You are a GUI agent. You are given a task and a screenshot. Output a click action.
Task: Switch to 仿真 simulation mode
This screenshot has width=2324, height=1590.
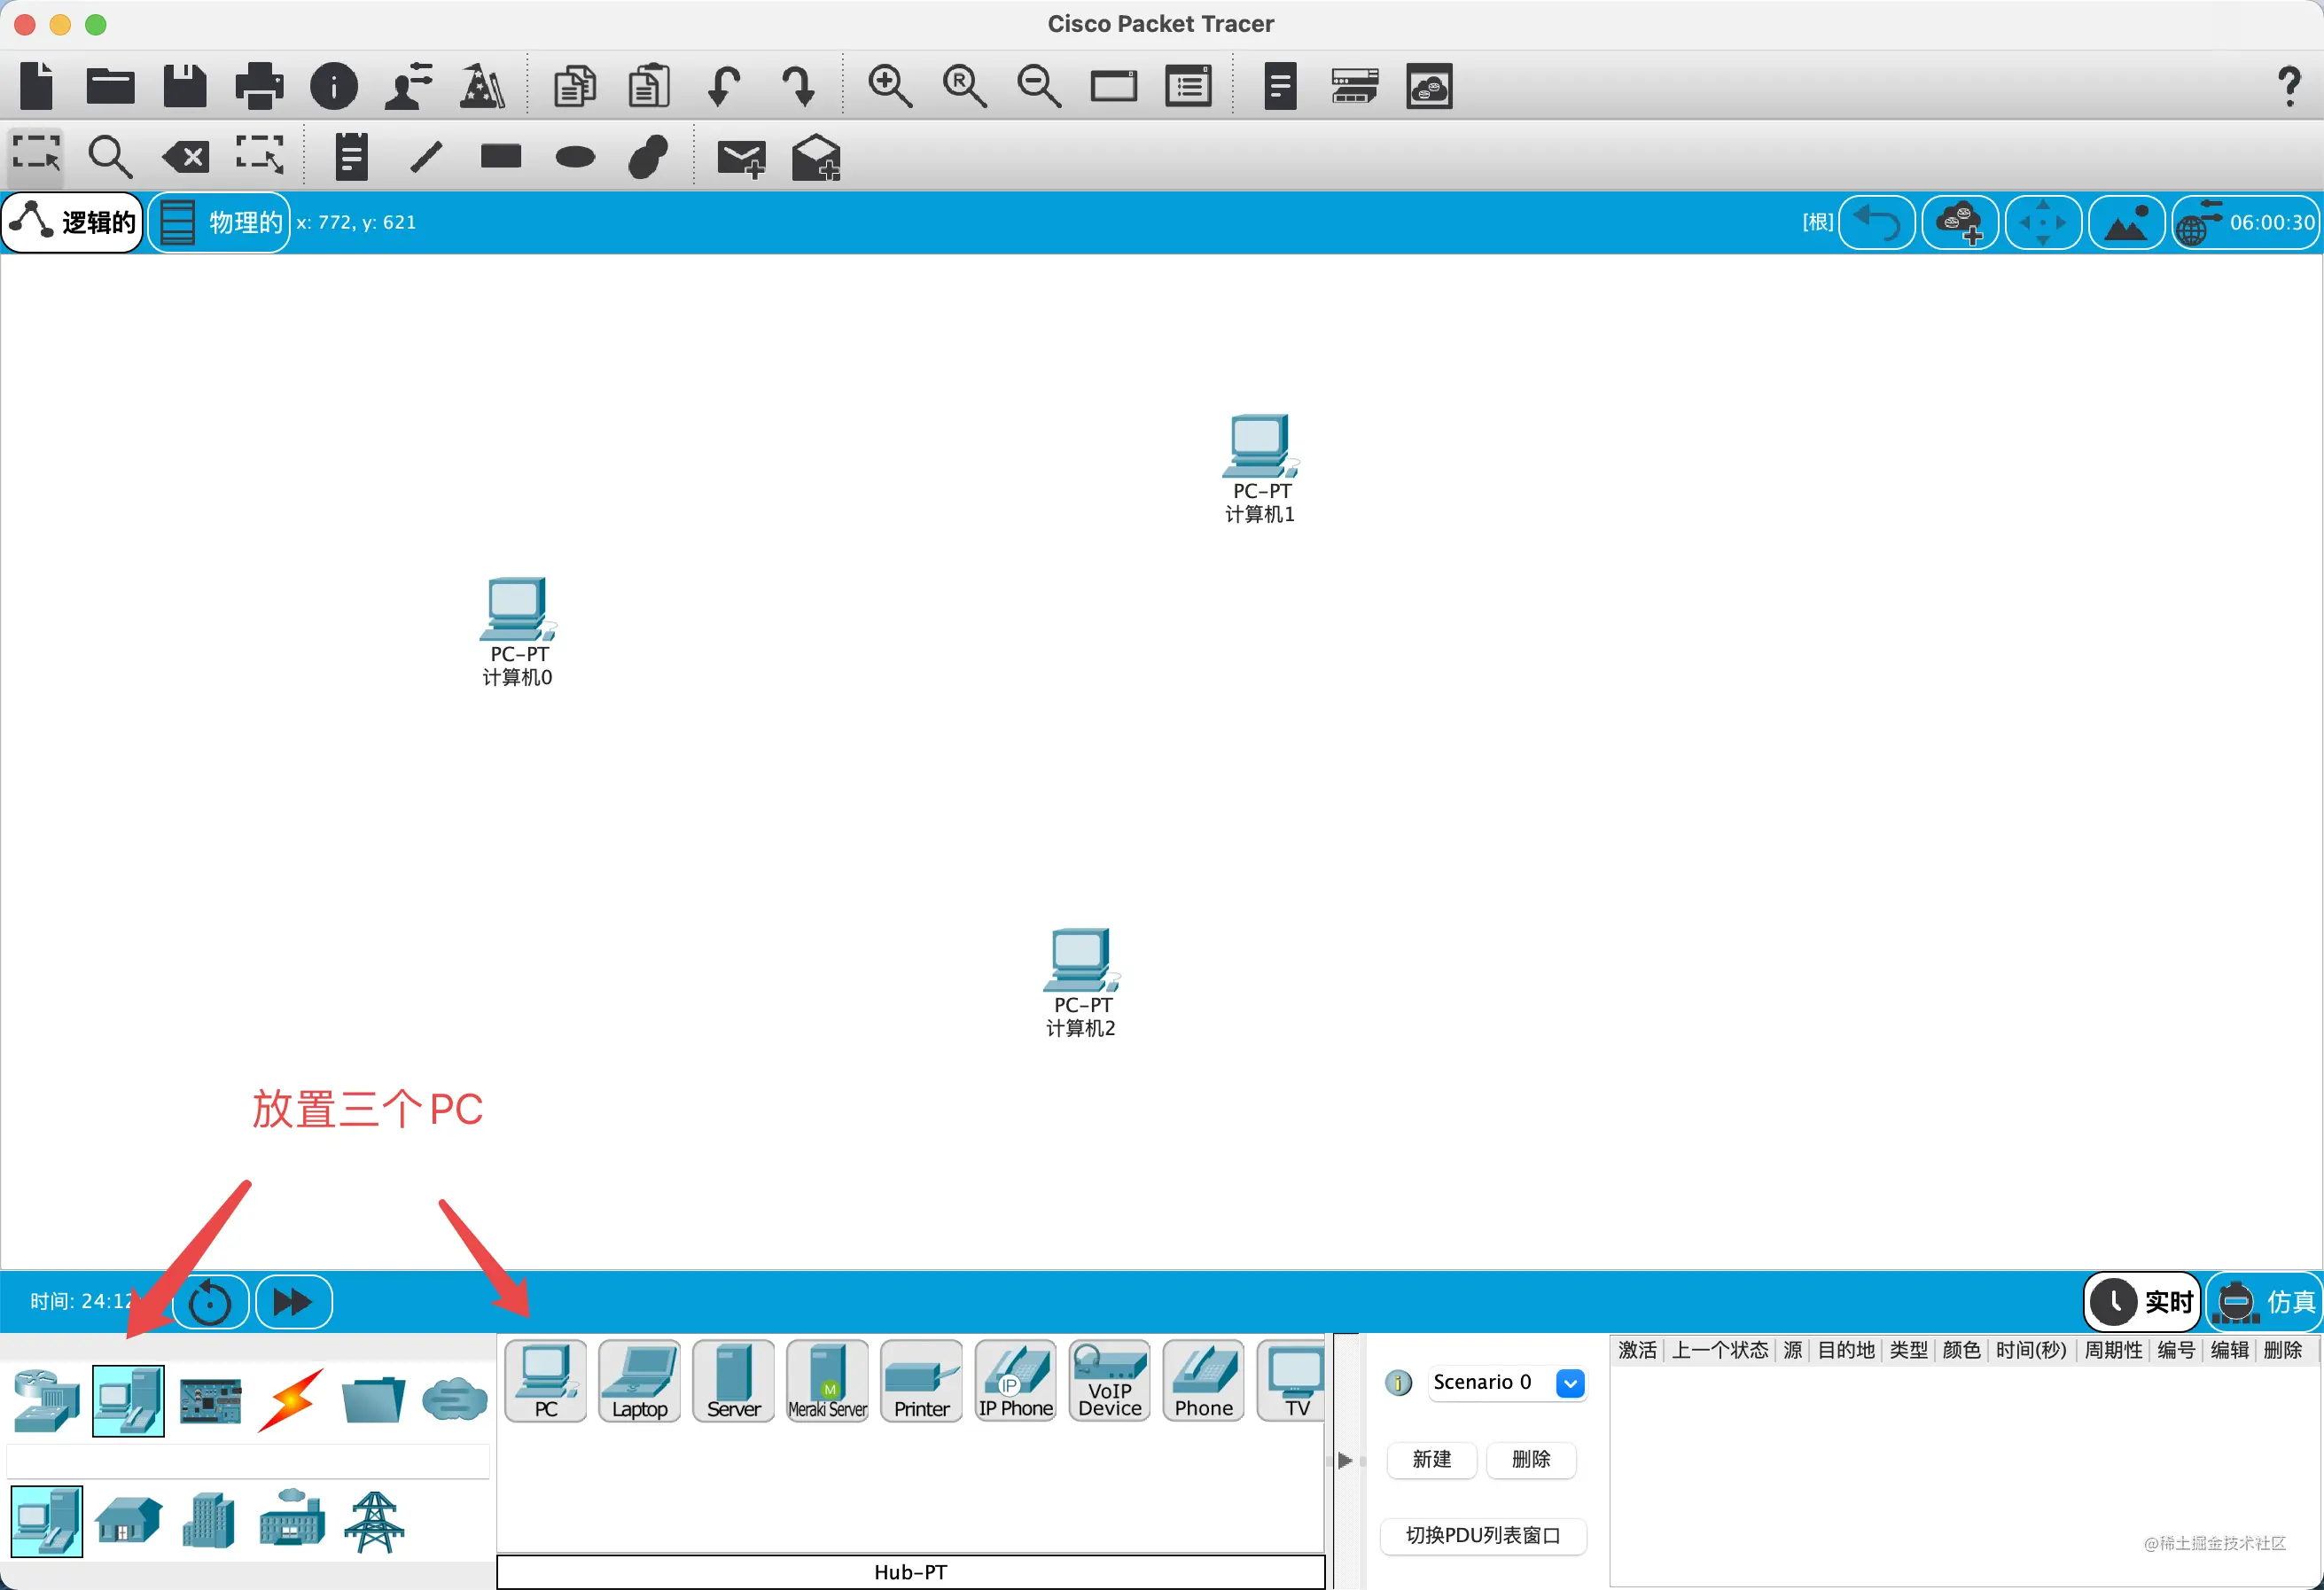tap(2265, 1301)
